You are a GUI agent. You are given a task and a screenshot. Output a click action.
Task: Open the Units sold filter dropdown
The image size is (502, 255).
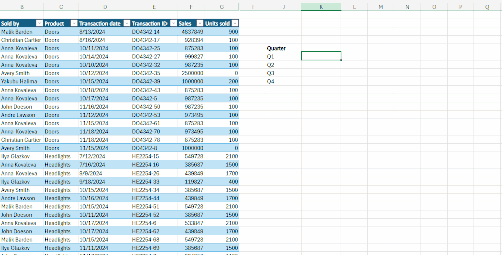235,23
